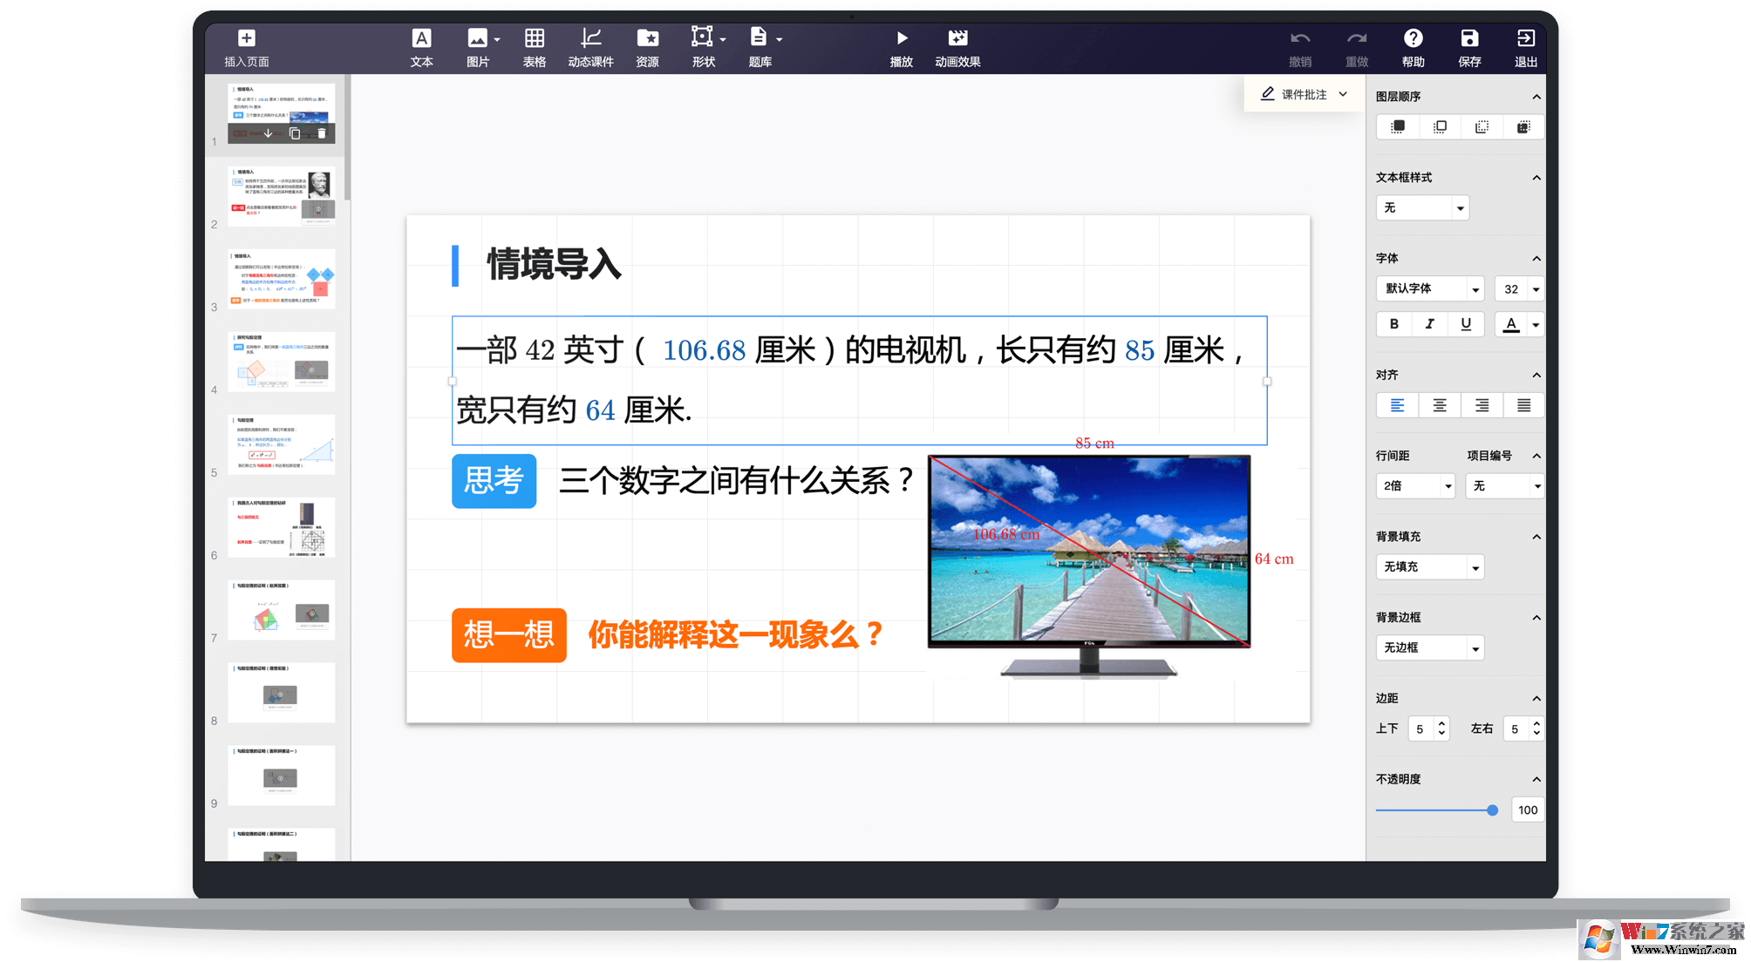Open the 课件批注 annotation menu

pyautogui.click(x=1302, y=94)
